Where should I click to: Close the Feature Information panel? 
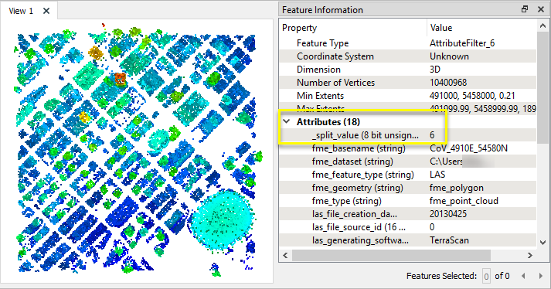541,9
